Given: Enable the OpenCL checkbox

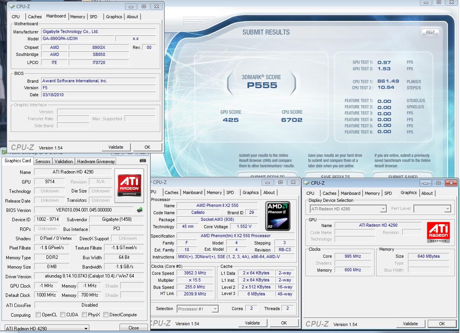Looking at the screenshot, I should tap(38, 314).
